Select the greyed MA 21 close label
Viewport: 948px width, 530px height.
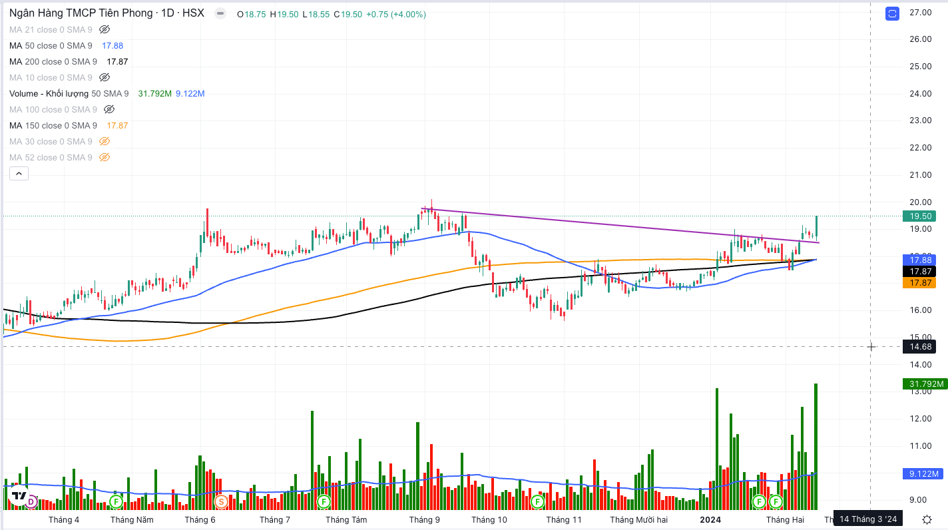point(51,29)
